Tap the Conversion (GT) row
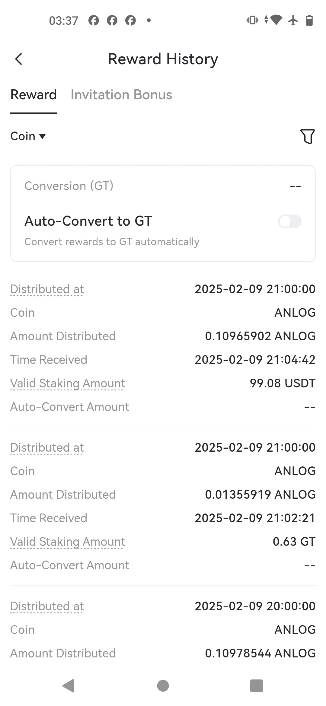Screen dimensions: 326x706 163,186
